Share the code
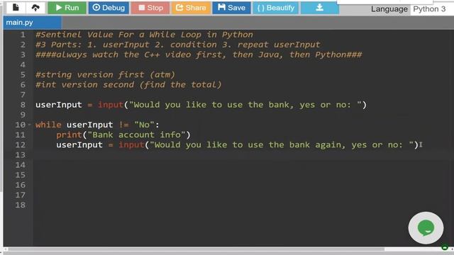 tap(191, 8)
